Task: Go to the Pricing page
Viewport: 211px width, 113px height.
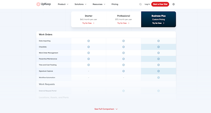Action: pos(115,4)
